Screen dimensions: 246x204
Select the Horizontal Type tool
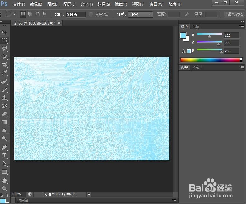(x=4, y=155)
